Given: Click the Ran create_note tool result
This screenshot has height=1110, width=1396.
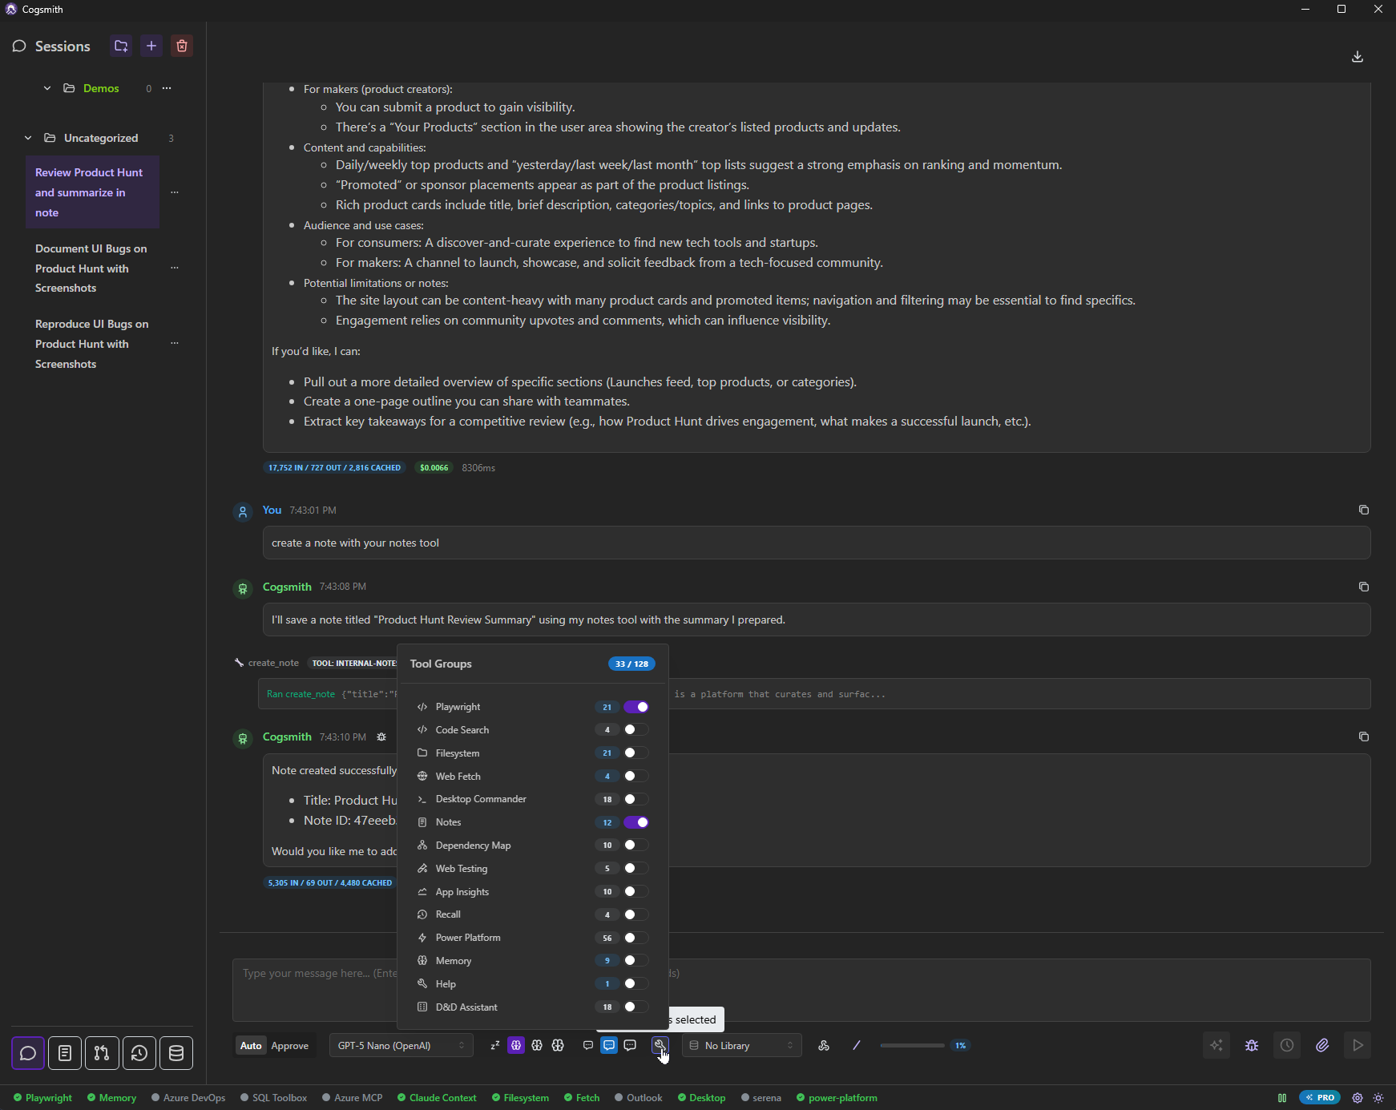Looking at the screenshot, I should (814, 694).
